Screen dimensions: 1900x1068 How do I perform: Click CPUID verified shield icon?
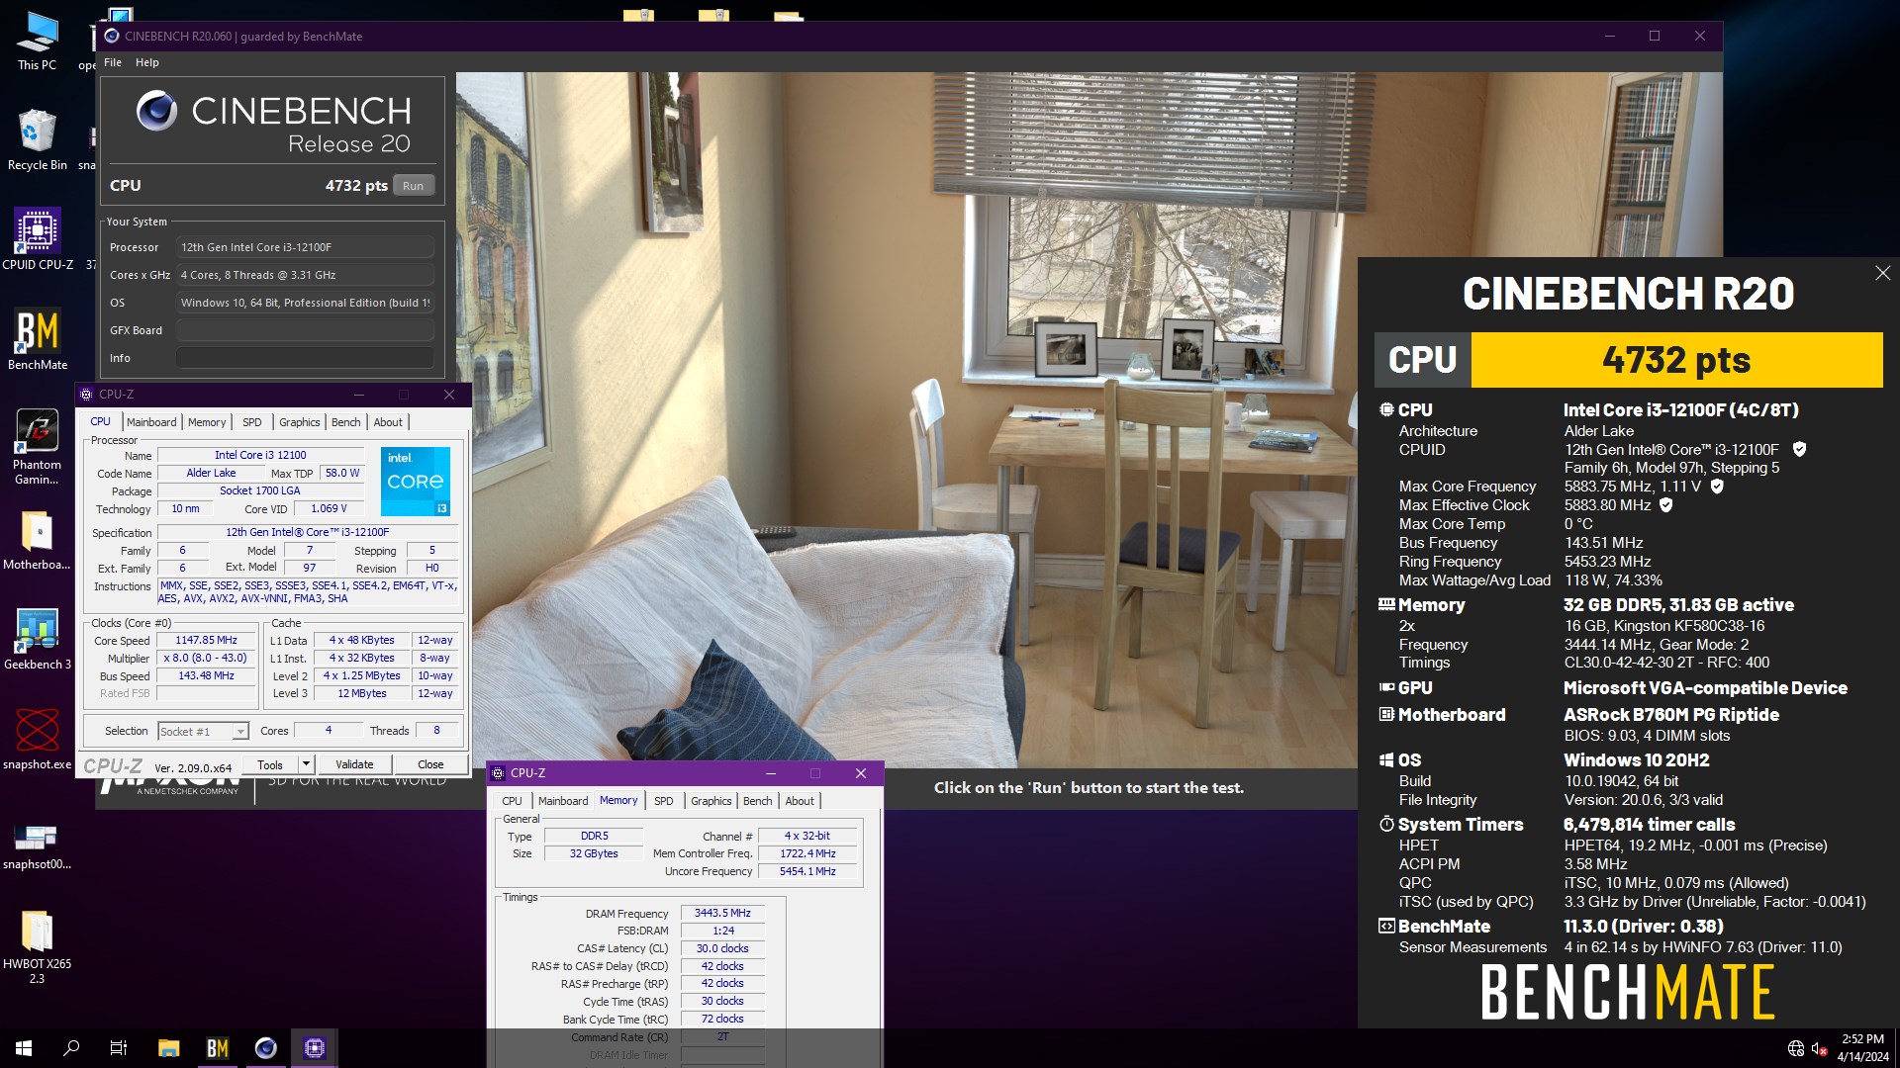click(1799, 449)
